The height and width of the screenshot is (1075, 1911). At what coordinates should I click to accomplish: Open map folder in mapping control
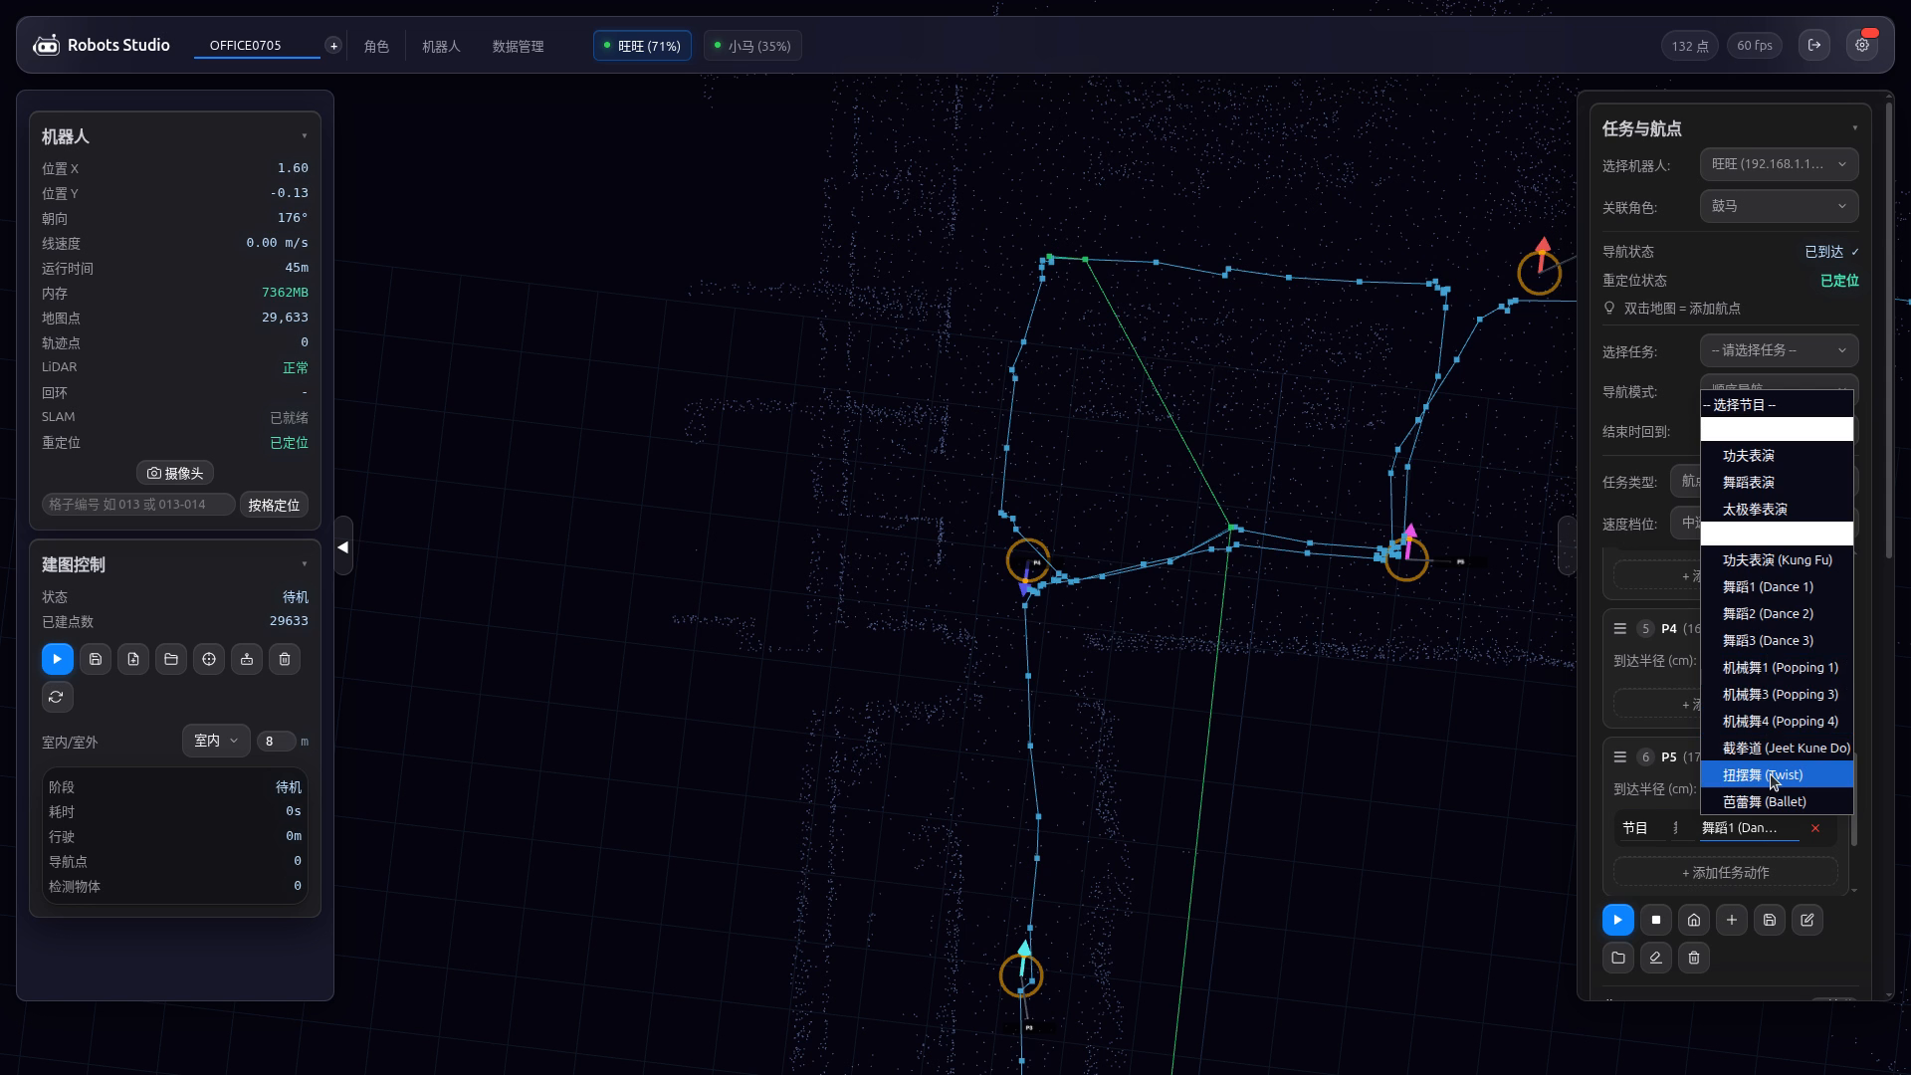tap(171, 659)
